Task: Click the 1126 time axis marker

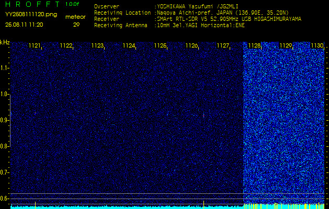Action: [x=191, y=45]
